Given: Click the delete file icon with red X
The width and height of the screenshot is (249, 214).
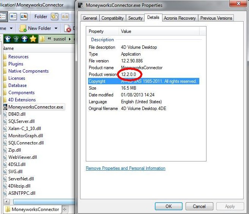Looking at the screenshot, I should coord(68,28).
